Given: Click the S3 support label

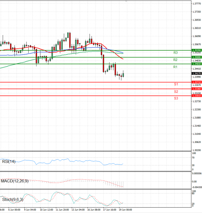Looking at the screenshot, I should click(x=176, y=98).
